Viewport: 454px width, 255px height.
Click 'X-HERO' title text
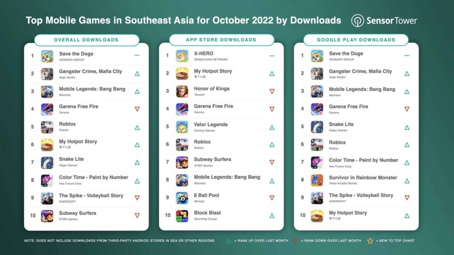click(204, 54)
